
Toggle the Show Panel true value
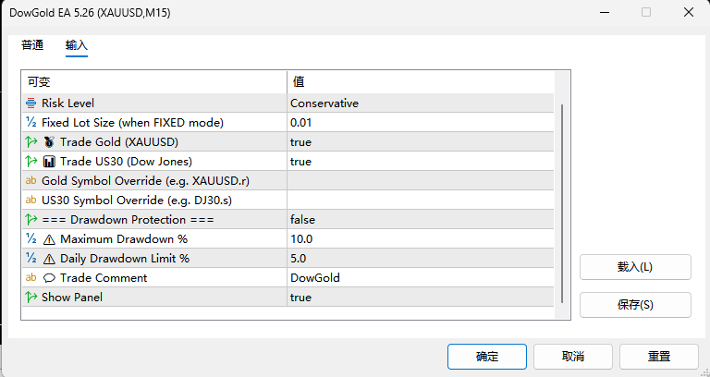point(421,298)
